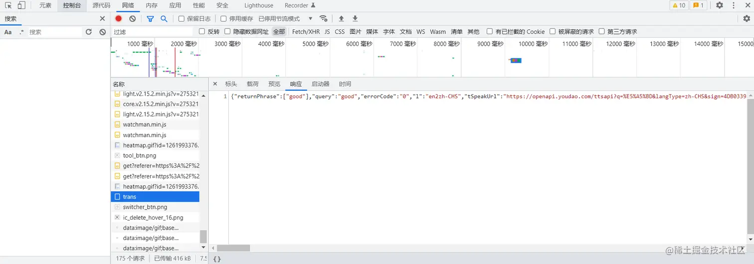
Task: Click the 搜索 search input field
Action: click(54, 32)
